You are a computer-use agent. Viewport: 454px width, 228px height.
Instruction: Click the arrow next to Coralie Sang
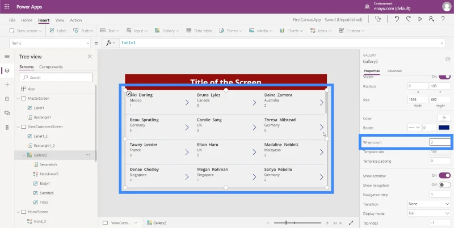pyautogui.click(x=254, y=127)
